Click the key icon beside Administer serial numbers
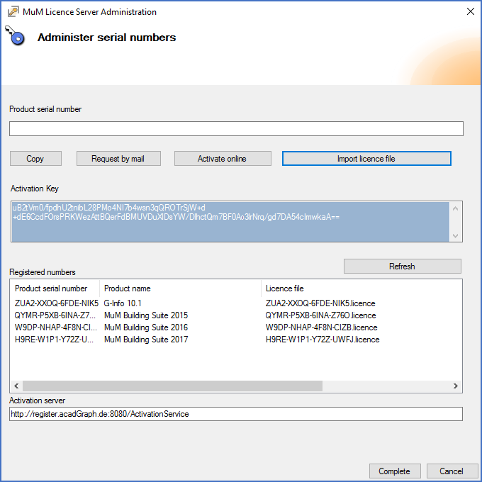 [x=15, y=35]
